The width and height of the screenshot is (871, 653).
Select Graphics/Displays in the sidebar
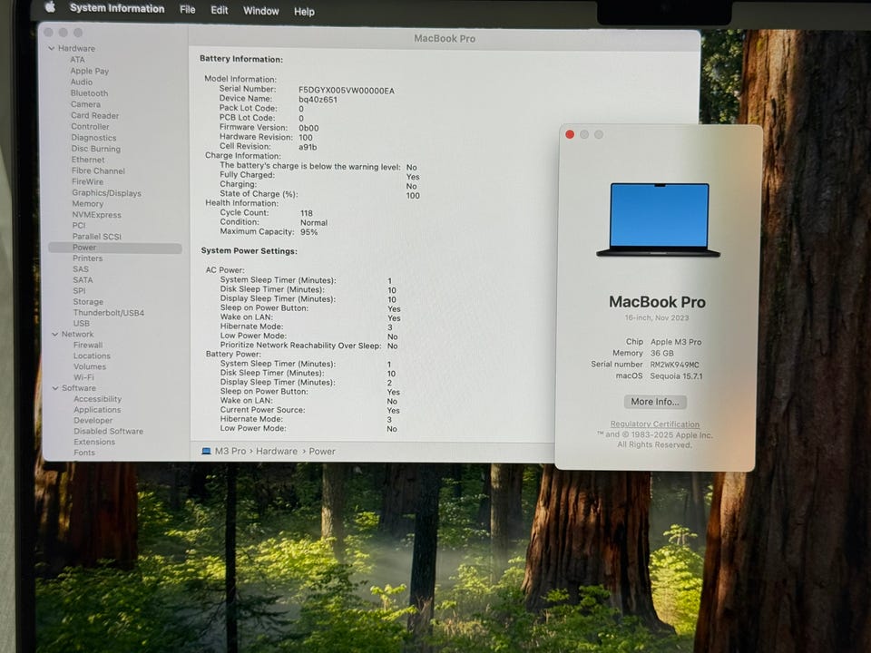pyautogui.click(x=106, y=193)
